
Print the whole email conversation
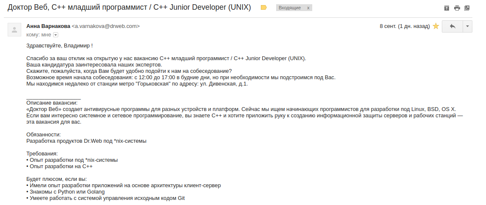point(457,8)
